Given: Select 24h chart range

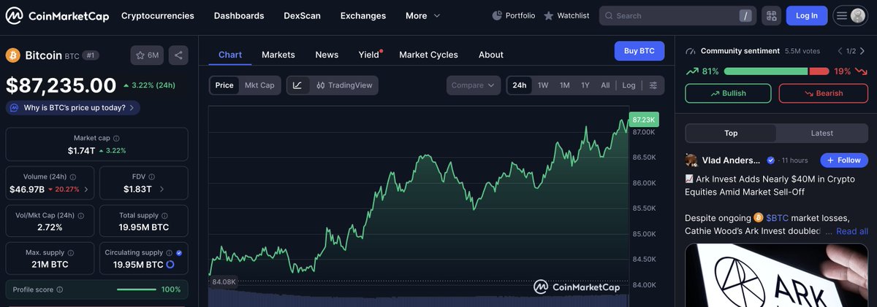Looking at the screenshot, I should tap(520, 85).
